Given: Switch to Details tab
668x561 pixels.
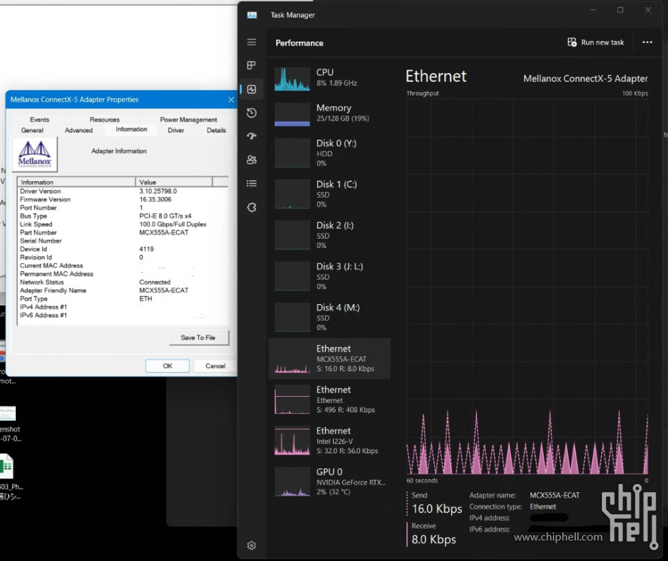Looking at the screenshot, I should pos(216,130).
